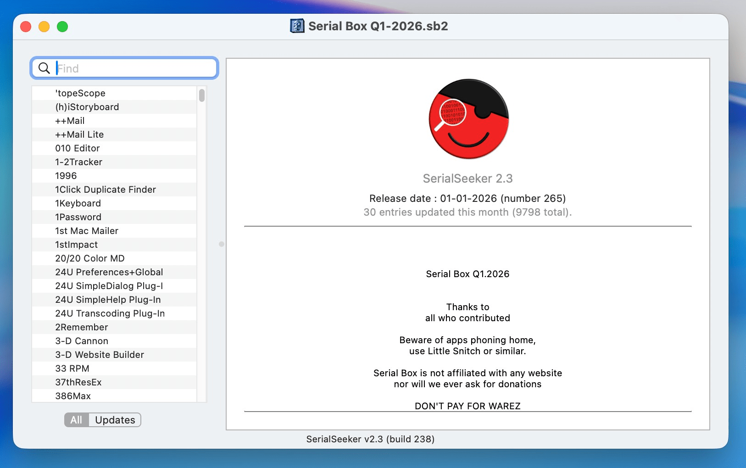Image resolution: width=746 pixels, height=468 pixels.
Task: Select '33 RPM' in the list
Action: 71,368
